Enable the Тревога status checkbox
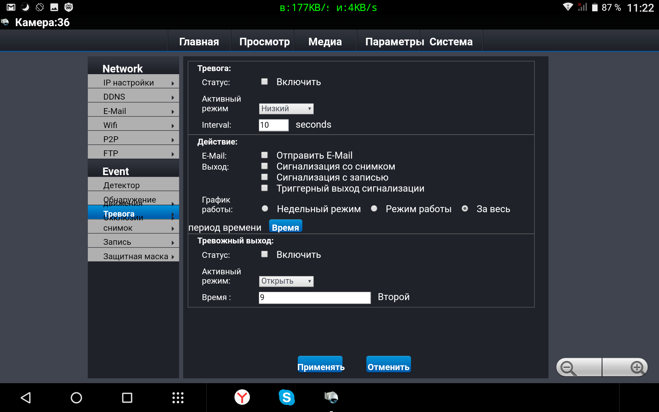The height and width of the screenshot is (412, 659). pyautogui.click(x=264, y=82)
